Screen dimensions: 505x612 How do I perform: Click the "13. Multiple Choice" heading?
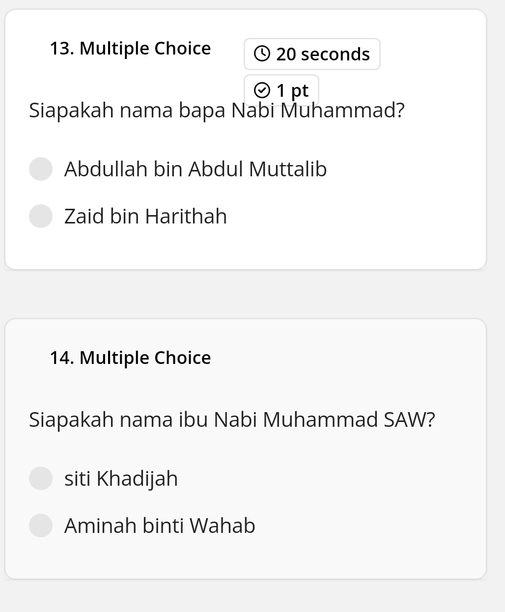point(130,49)
